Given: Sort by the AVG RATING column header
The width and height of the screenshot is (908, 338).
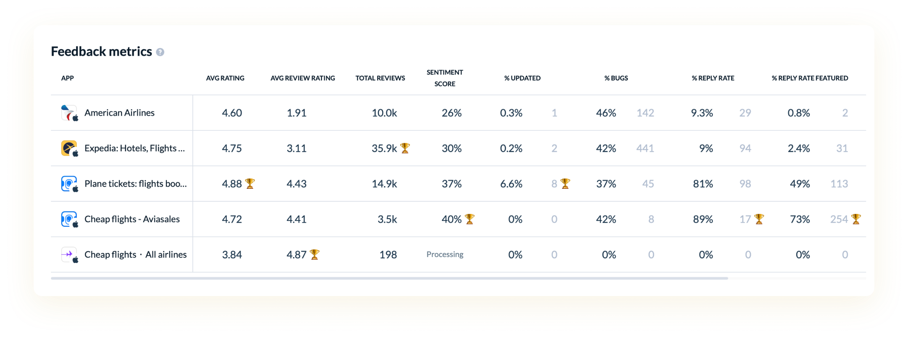Looking at the screenshot, I should tap(226, 78).
